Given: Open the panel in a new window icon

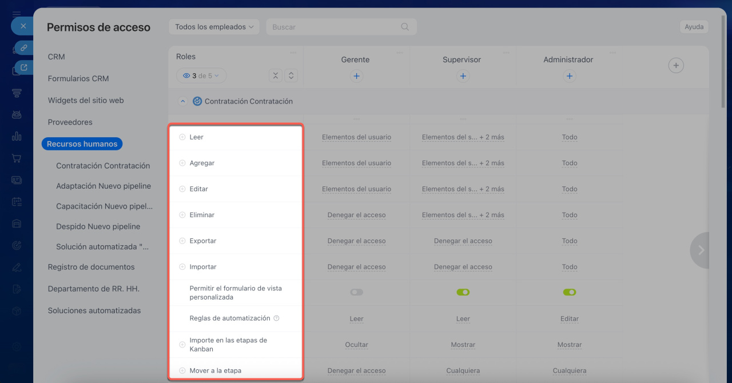Looking at the screenshot, I should pos(23,67).
